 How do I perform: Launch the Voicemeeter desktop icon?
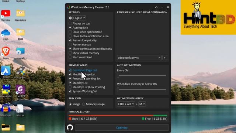coord(6,89)
